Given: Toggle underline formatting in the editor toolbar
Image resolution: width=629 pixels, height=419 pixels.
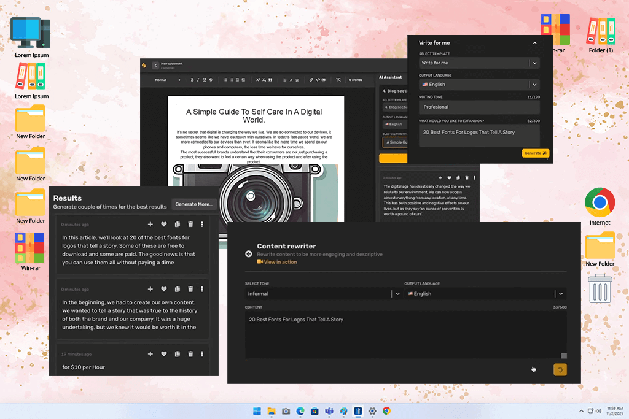Looking at the screenshot, I should pos(204,80).
